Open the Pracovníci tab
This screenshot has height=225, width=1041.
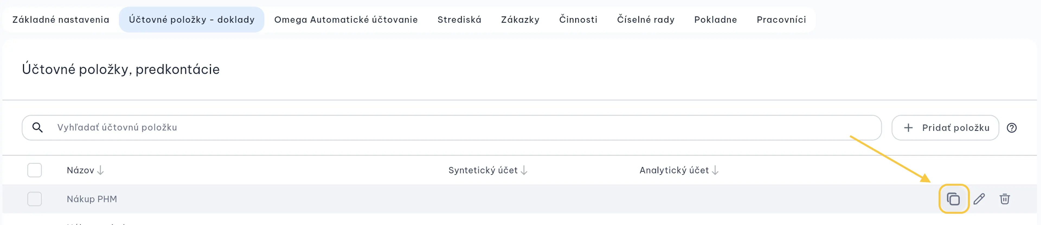[781, 19]
